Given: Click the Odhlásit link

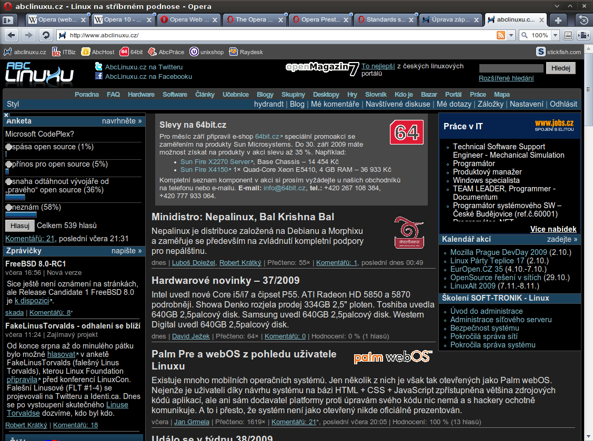Looking at the screenshot, I should [x=564, y=104].
